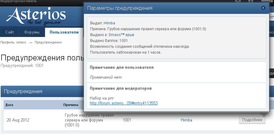Click the Выдано баллов: 1001 line
The width and height of the screenshot is (274, 135).
coord(109,41)
